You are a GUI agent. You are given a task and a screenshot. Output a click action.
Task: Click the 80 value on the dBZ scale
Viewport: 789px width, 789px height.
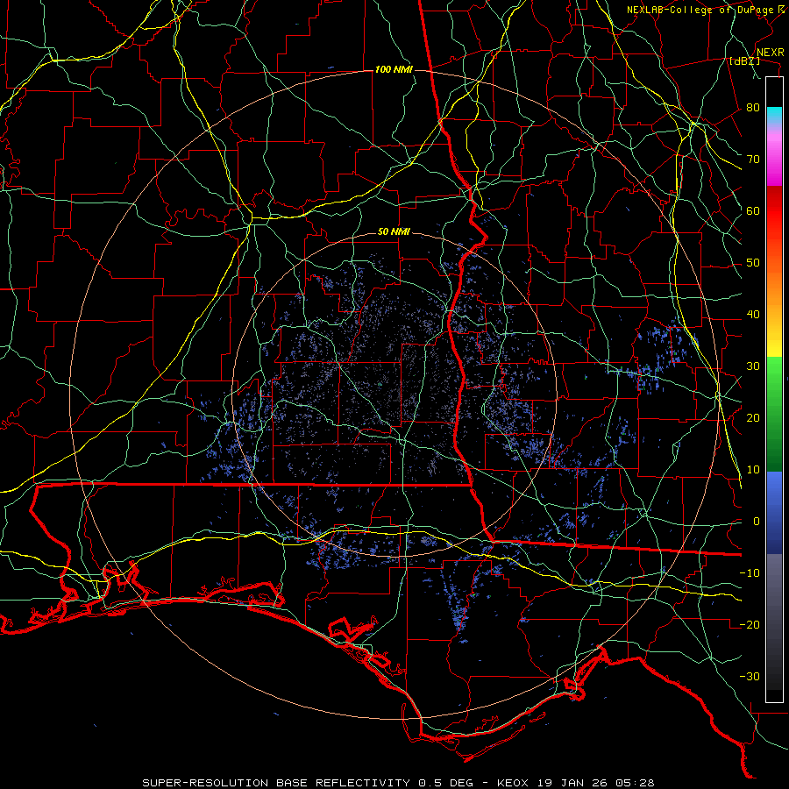click(x=753, y=107)
